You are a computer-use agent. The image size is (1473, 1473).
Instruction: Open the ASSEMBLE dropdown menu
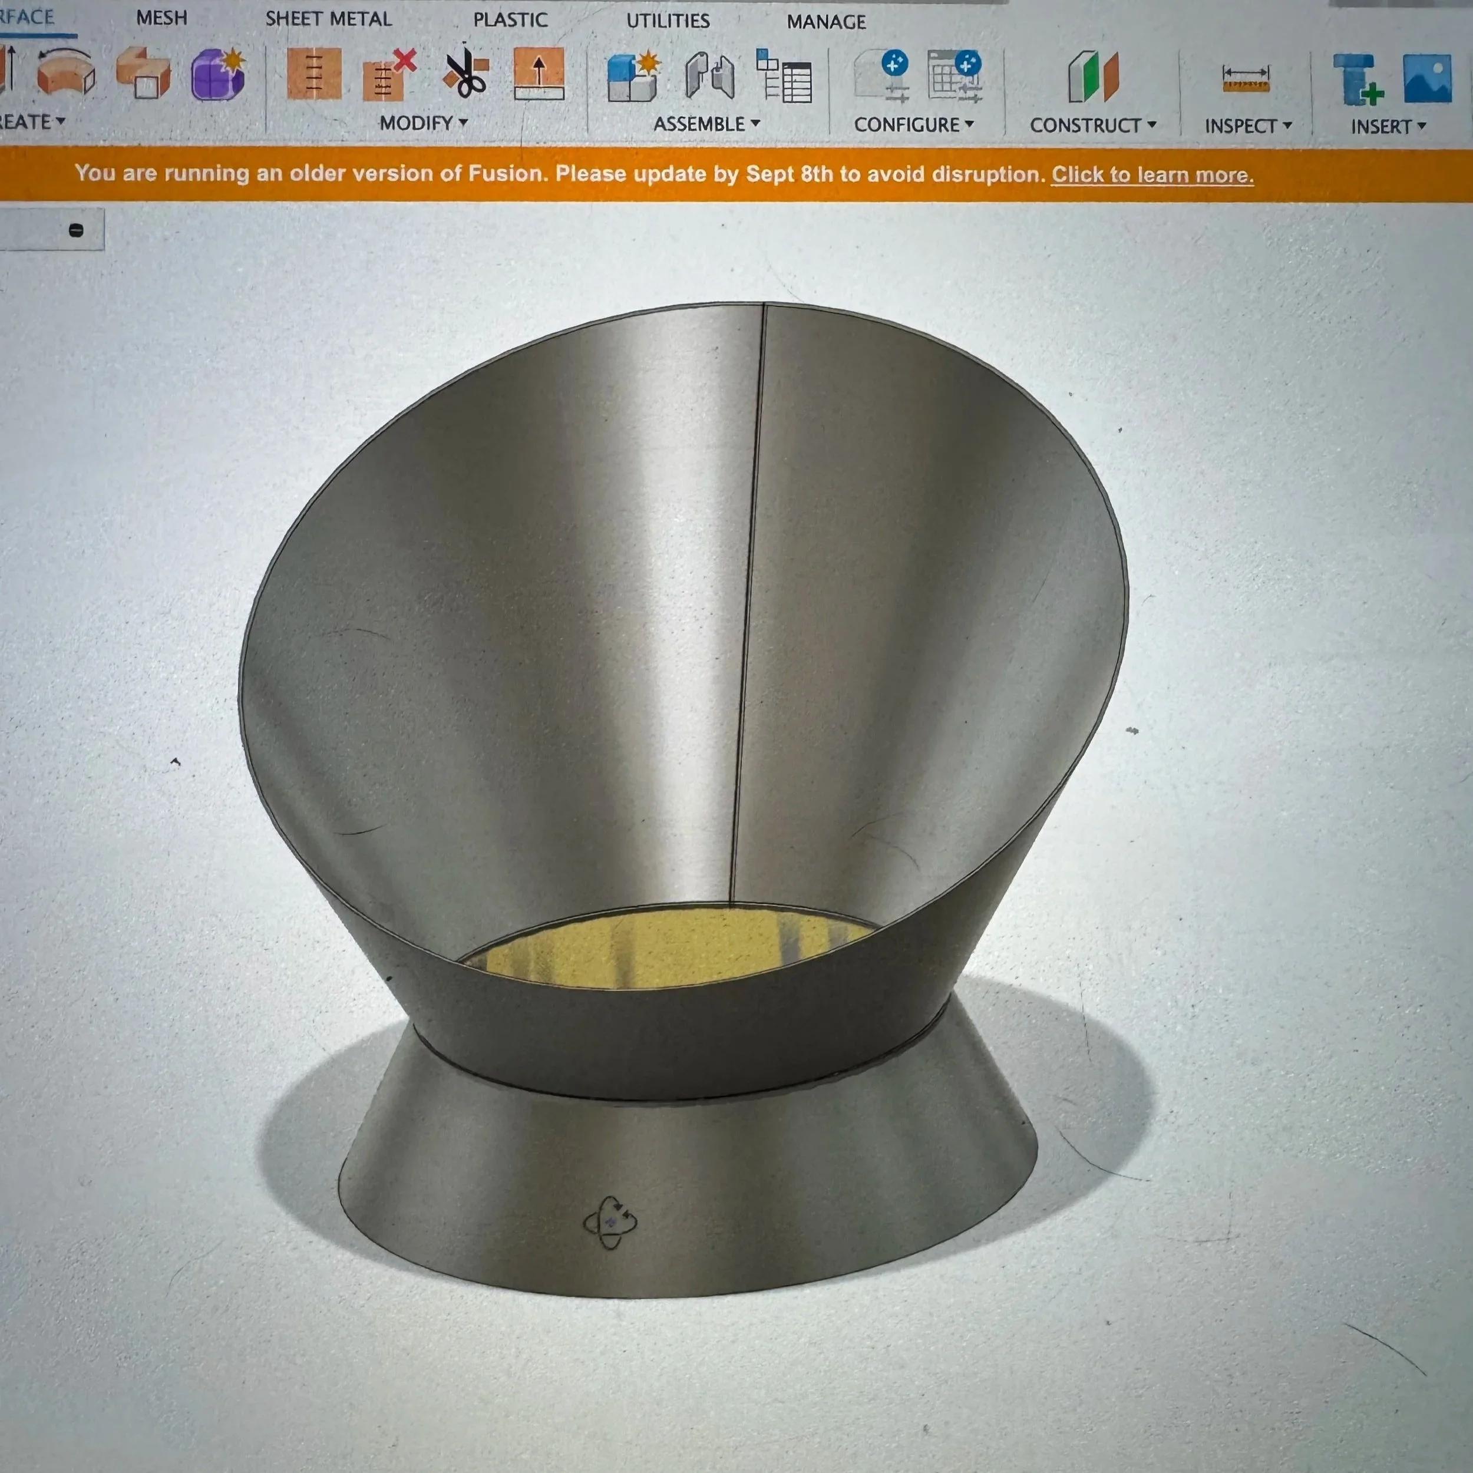pyautogui.click(x=706, y=124)
